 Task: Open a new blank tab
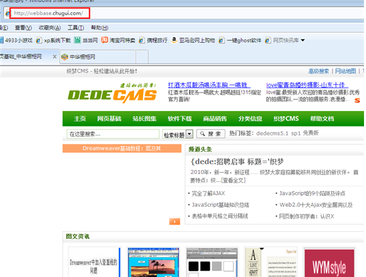142,56
